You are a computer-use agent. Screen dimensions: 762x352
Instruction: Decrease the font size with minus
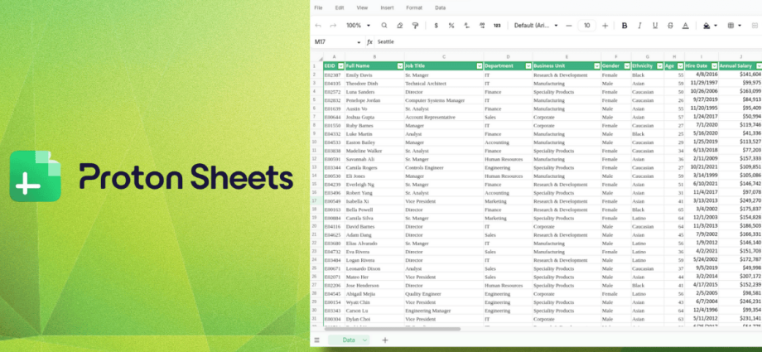point(568,26)
